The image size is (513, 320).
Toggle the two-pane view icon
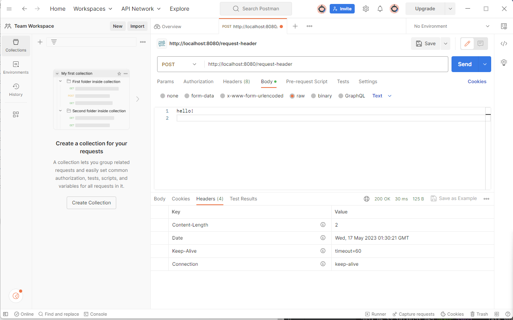coord(497,314)
